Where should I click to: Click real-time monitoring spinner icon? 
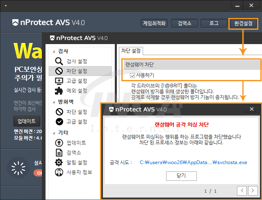point(18,168)
